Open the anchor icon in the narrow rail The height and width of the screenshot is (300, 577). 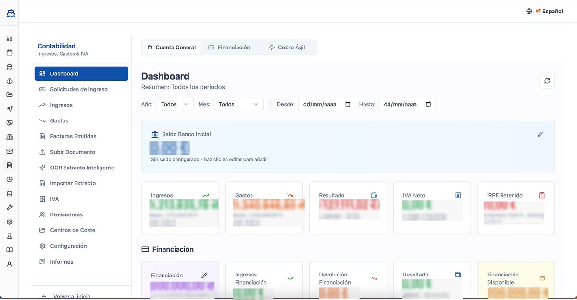pyautogui.click(x=10, y=81)
